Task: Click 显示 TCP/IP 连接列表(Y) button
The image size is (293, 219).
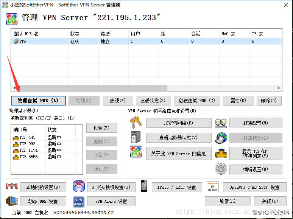Action: click(256, 154)
